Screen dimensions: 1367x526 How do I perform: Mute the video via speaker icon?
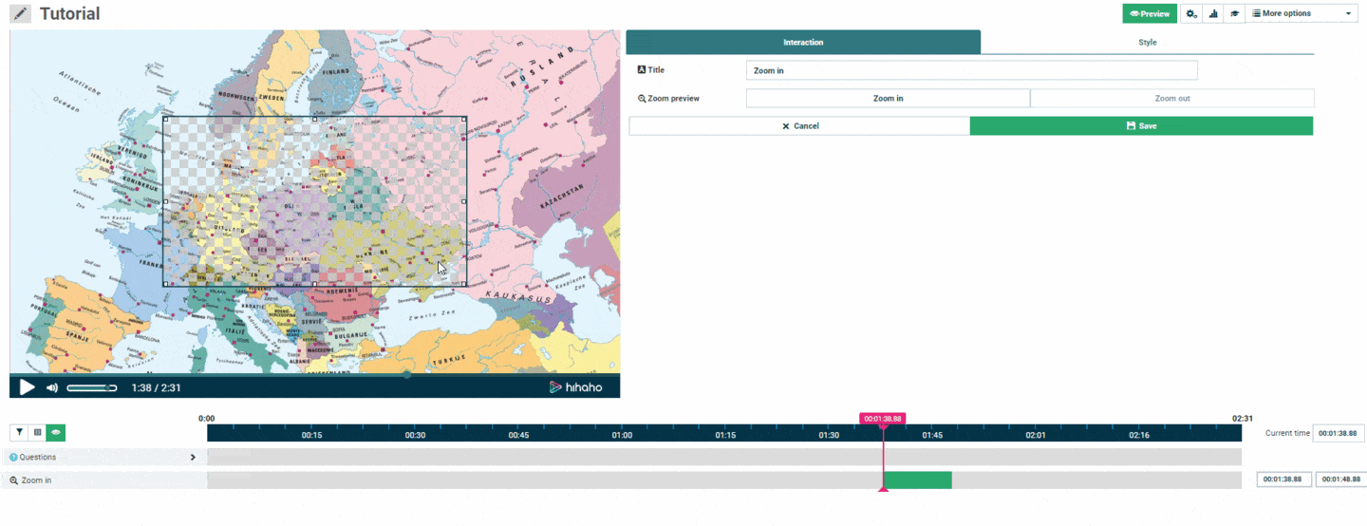tap(52, 387)
